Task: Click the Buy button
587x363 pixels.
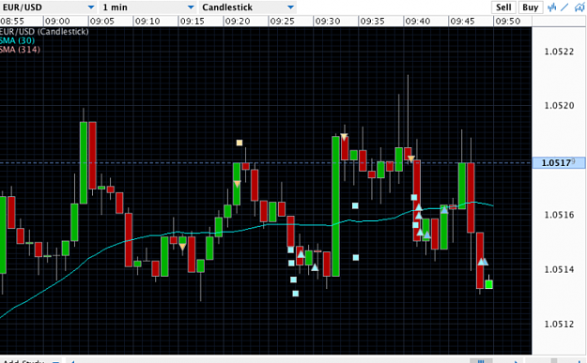Action: (530, 8)
